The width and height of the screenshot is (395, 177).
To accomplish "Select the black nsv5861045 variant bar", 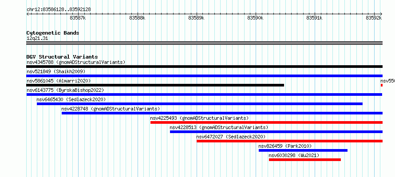I will 155,85.
